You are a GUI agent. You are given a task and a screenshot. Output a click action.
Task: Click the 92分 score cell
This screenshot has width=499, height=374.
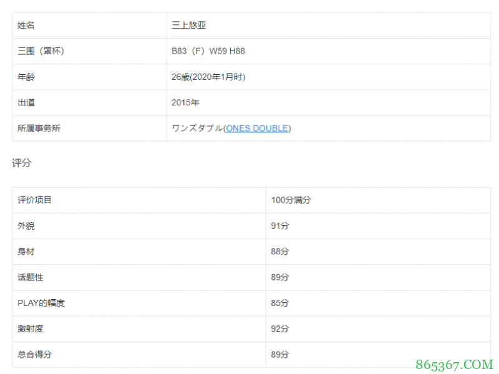[x=280, y=328]
